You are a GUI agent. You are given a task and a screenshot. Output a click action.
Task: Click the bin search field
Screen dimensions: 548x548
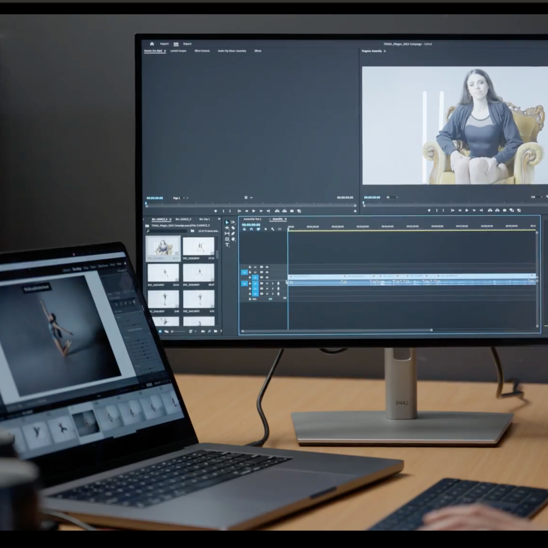(x=167, y=231)
